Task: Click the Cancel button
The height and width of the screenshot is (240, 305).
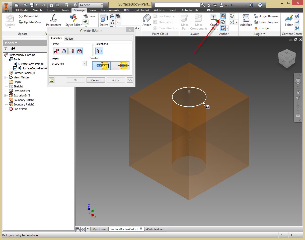Action: click(x=96, y=80)
